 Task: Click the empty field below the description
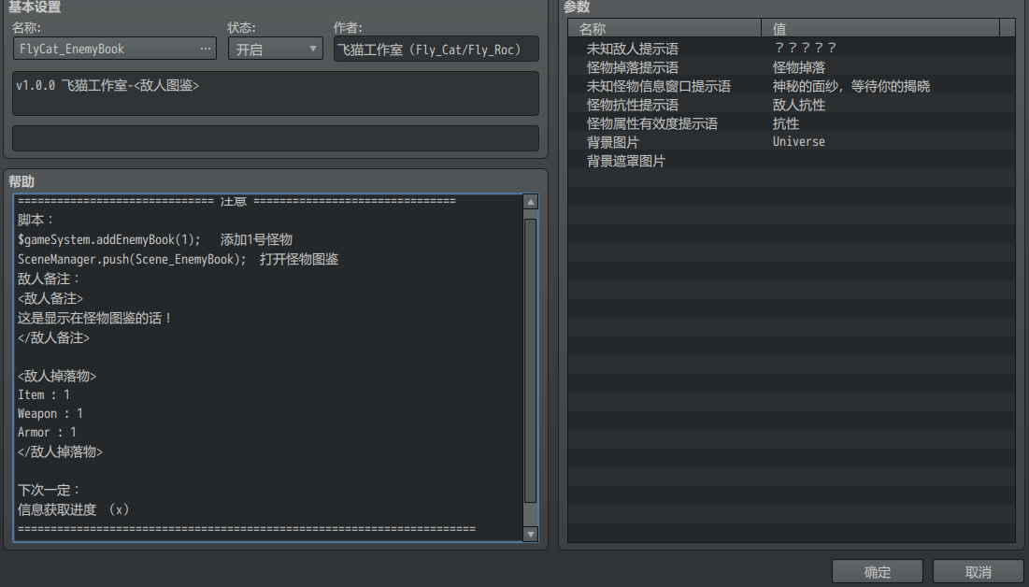coord(276,138)
